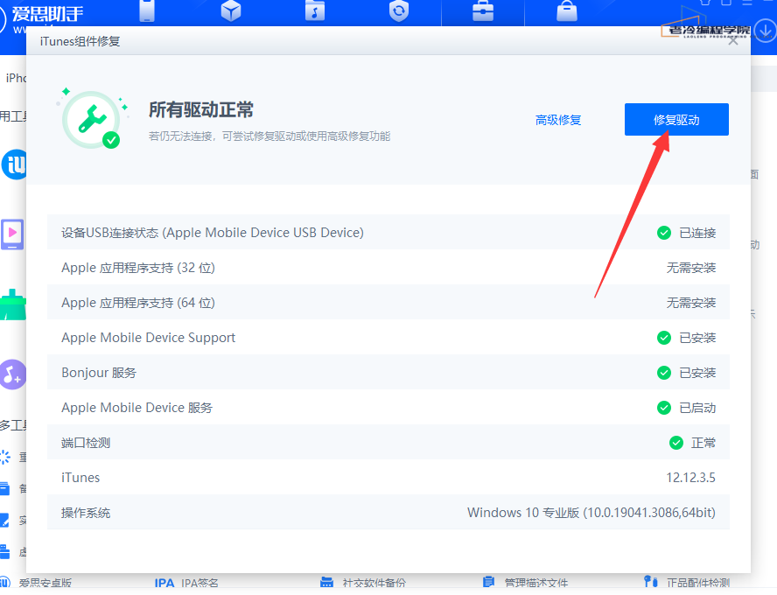Screen dimensions: 777x595
Task: Click the purple video play icon in sidebar
Action: [x=12, y=234]
